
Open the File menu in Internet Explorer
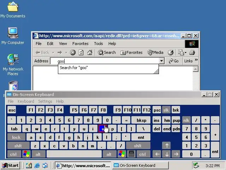pos(38,44)
